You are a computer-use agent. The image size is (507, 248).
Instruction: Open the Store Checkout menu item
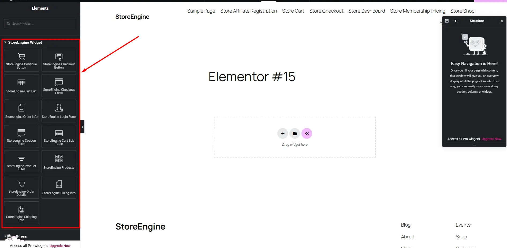pyautogui.click(x=326, y=11)
